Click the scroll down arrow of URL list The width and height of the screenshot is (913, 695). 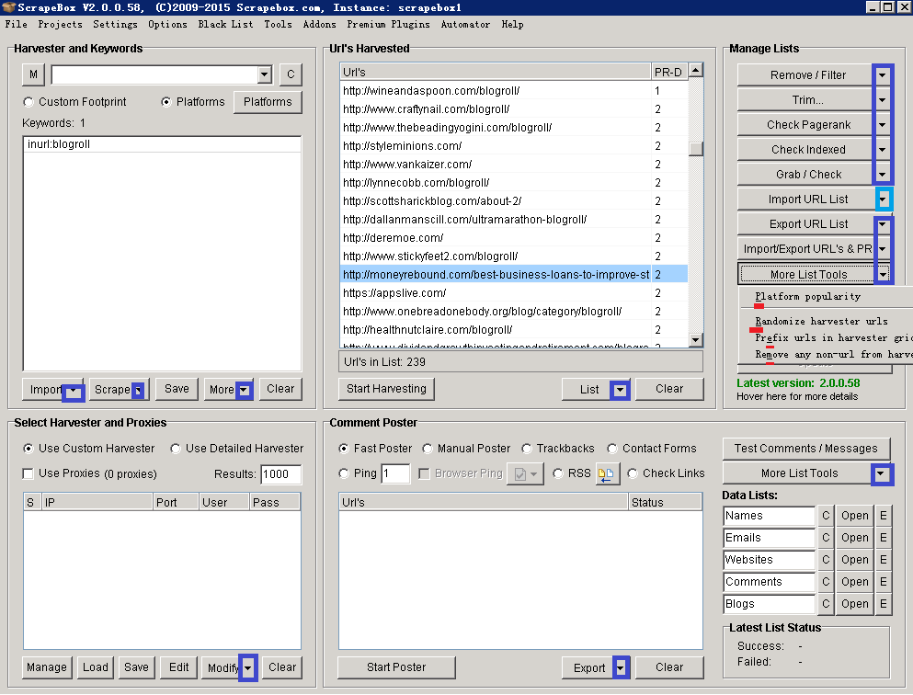695,340
